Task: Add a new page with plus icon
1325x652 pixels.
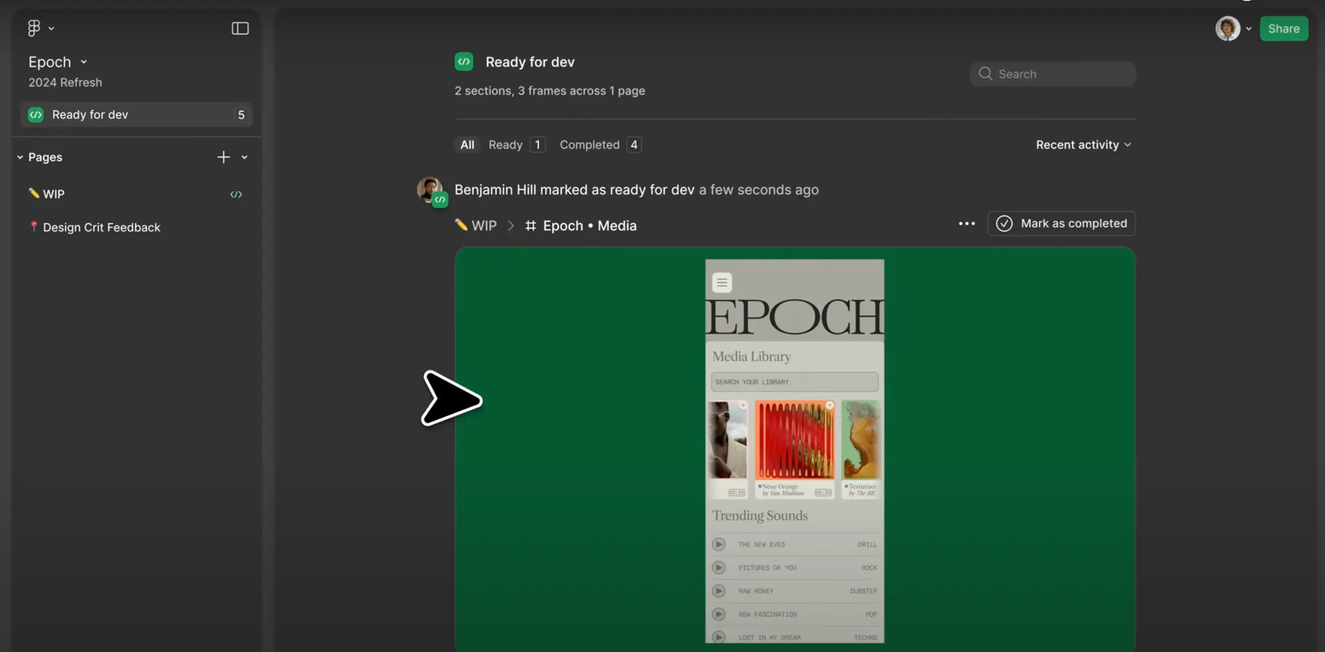Action: 223,157
